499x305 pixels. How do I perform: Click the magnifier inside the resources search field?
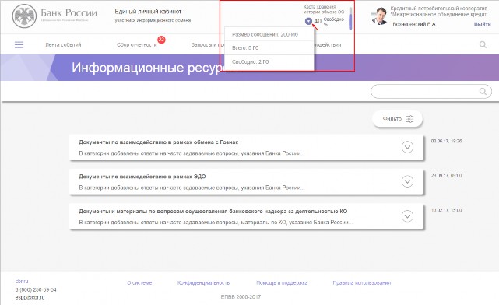[483, 92]
